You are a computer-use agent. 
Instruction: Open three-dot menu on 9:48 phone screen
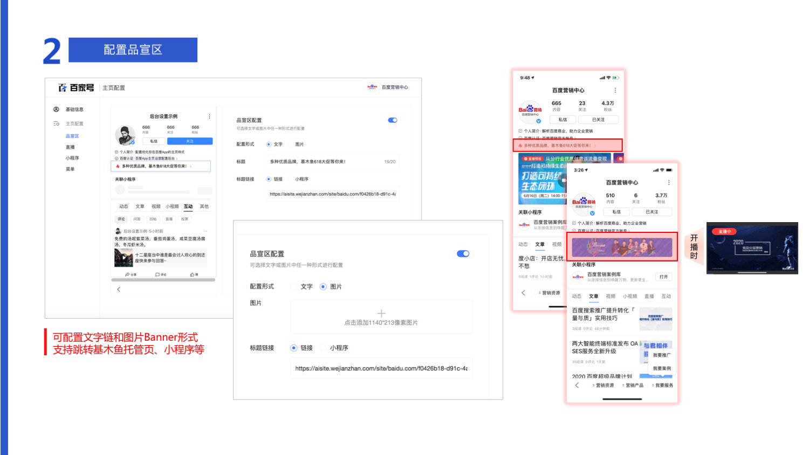pyautogui.click(x=615, y=91)
